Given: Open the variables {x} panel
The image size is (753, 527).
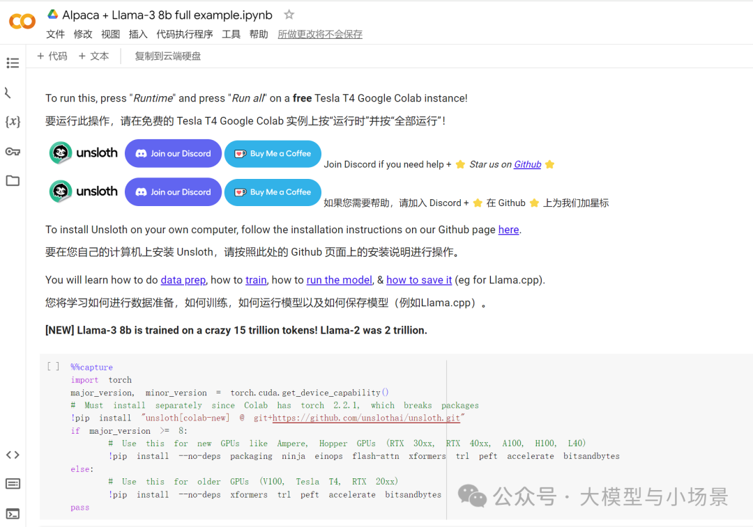Looking at the screenshot, I should pyautogui.click(x=13, y=121).
